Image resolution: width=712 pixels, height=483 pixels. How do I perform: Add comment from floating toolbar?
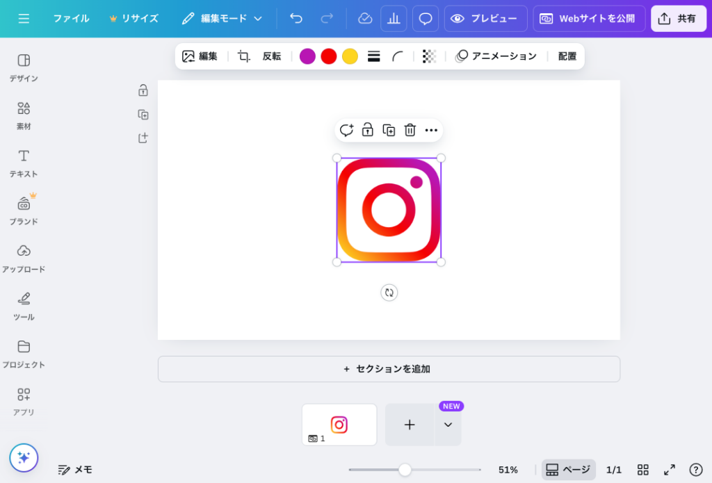click(x=346, y=130)
